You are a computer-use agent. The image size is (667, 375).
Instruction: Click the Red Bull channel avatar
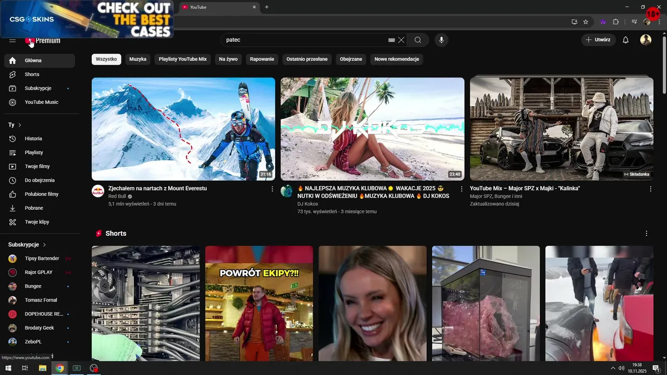(98, 191)
